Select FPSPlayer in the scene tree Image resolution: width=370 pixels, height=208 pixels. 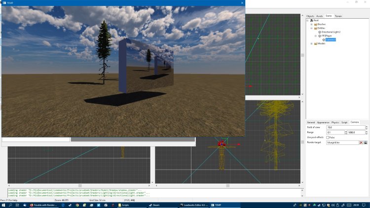327,35
